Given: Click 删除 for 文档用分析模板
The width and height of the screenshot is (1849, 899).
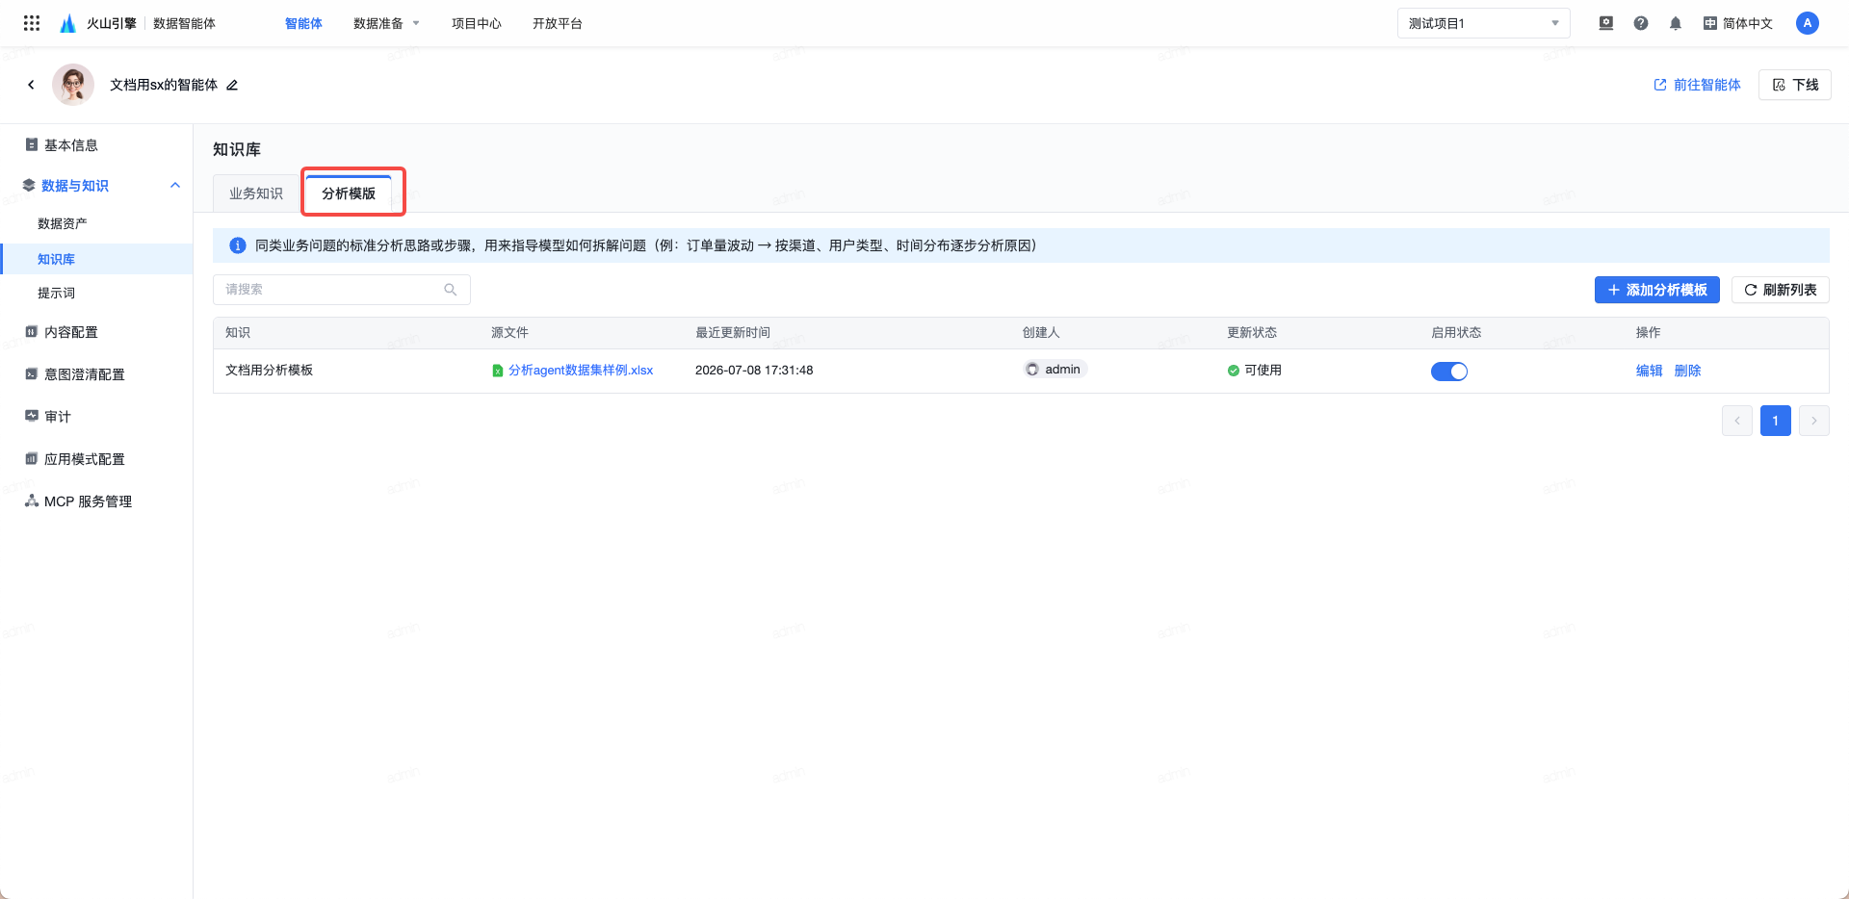Looking at the screenshot, I should 1687,371.
